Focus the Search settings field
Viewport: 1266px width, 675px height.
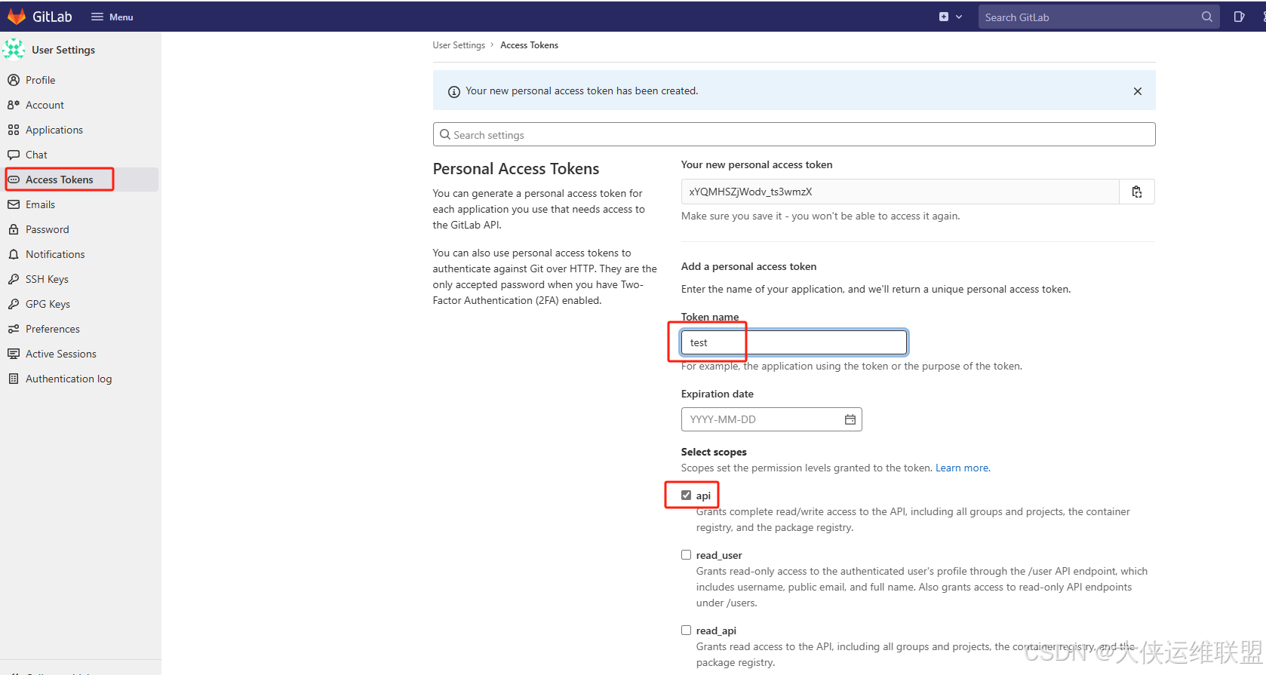(794, 134)
